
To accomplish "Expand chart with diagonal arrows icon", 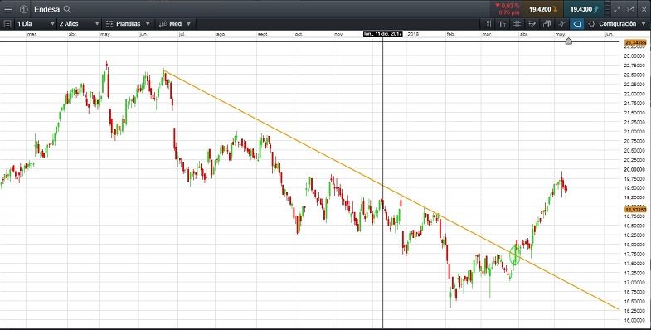I will pyautogui.click(x=617, y=9).
